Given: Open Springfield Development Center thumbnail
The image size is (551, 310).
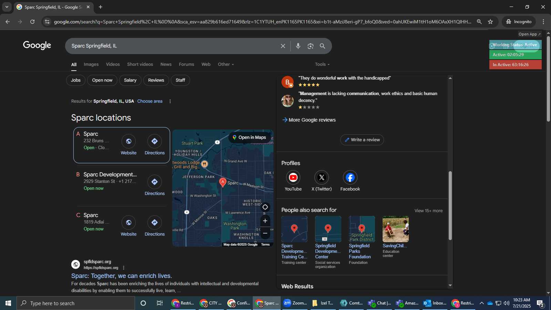Looking at the screenshot, I should 328,229.
